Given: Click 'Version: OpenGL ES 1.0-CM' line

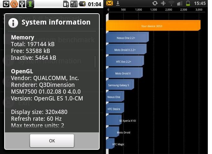Looking at the screenshot, I should tap(47, 98).
